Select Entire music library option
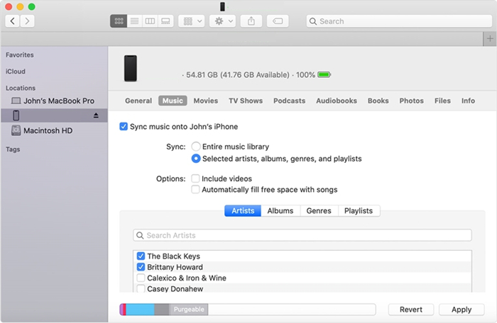The height and width of the screenshot is (323, 497). coord(196,147)
